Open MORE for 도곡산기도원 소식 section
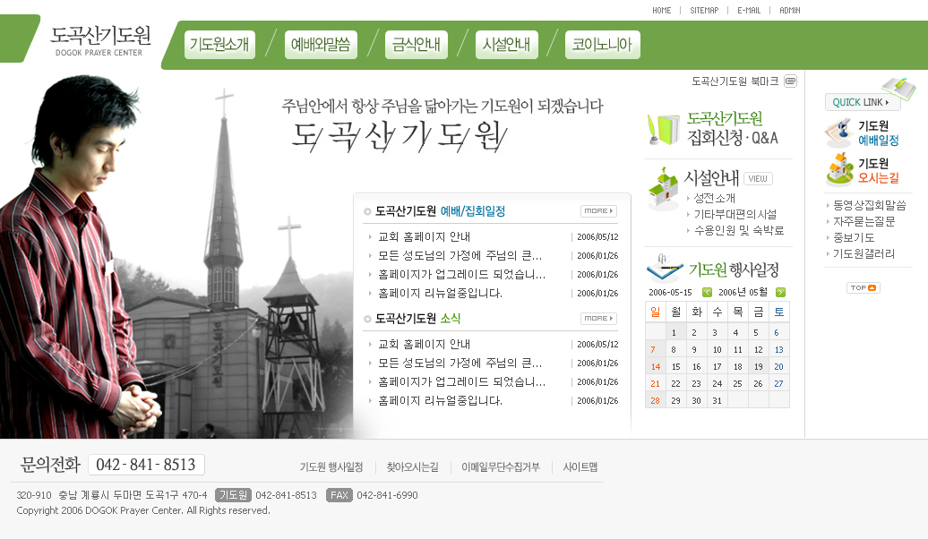Image resolution: width=928 pixels, height=539 pixels. click(x=598, y=319)
